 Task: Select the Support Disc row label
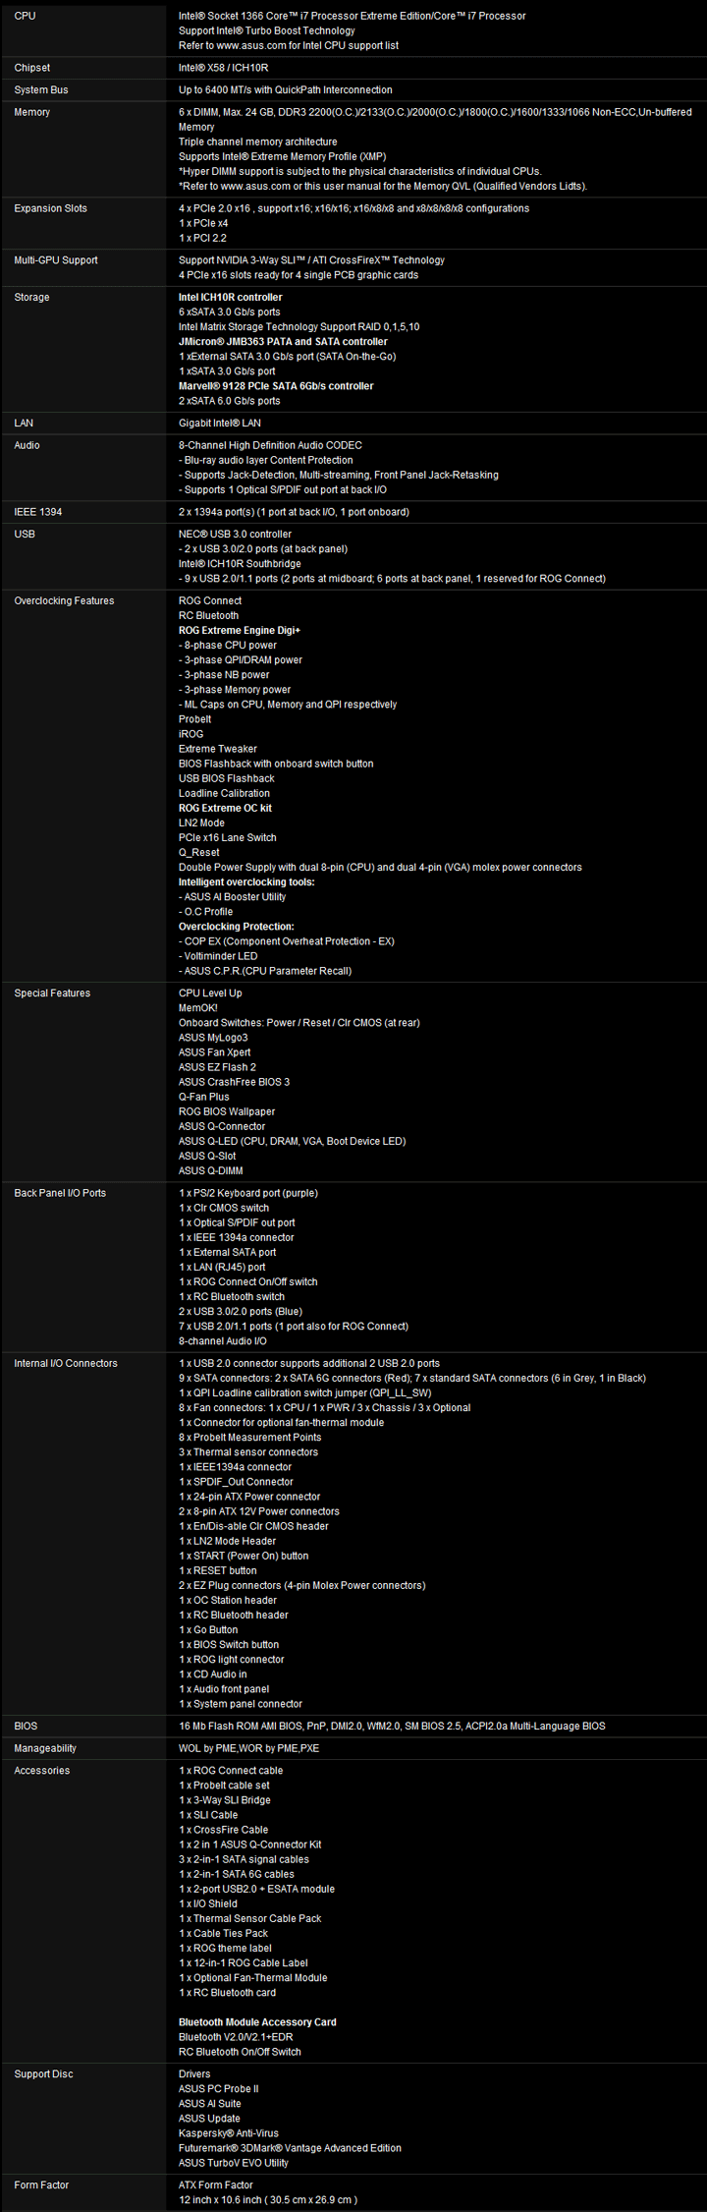click(43, 2074)
